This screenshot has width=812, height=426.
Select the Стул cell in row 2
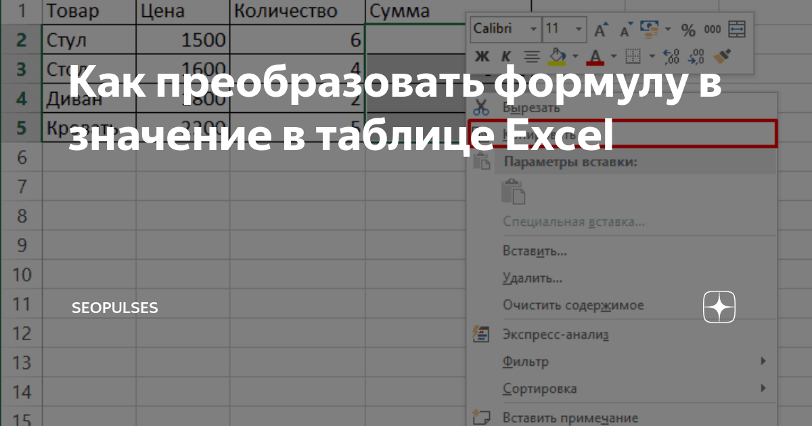tap(89, 39)
